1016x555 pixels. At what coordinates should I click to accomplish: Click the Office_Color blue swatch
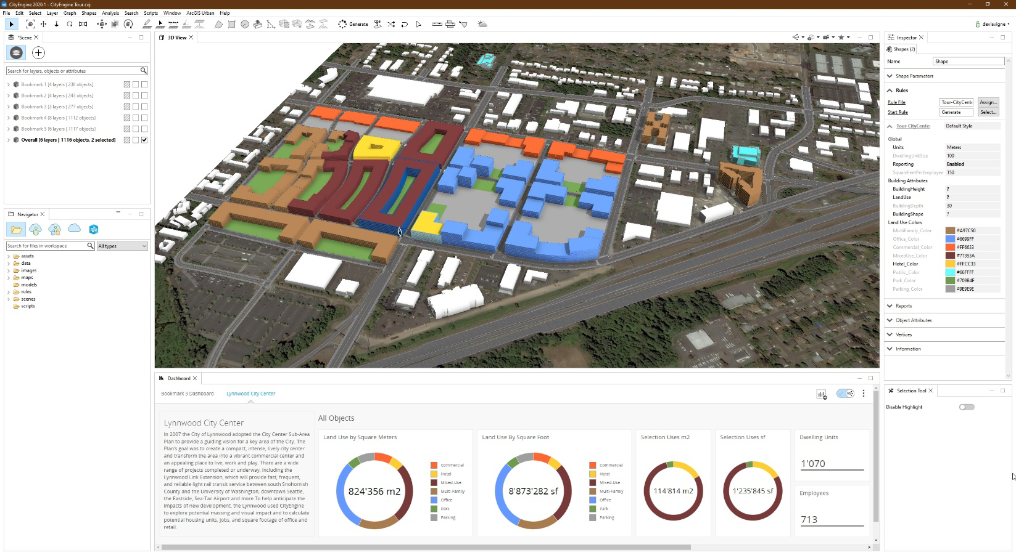pos(950,239)
